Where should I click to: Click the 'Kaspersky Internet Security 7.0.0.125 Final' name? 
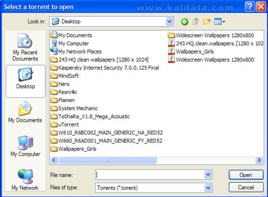[109, 68]
